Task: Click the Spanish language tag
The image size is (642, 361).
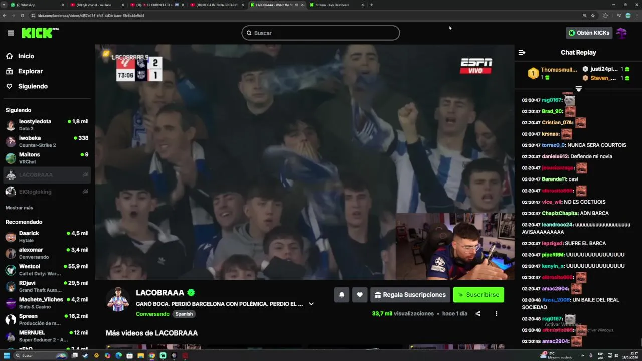Action: [x=184, y=314]
